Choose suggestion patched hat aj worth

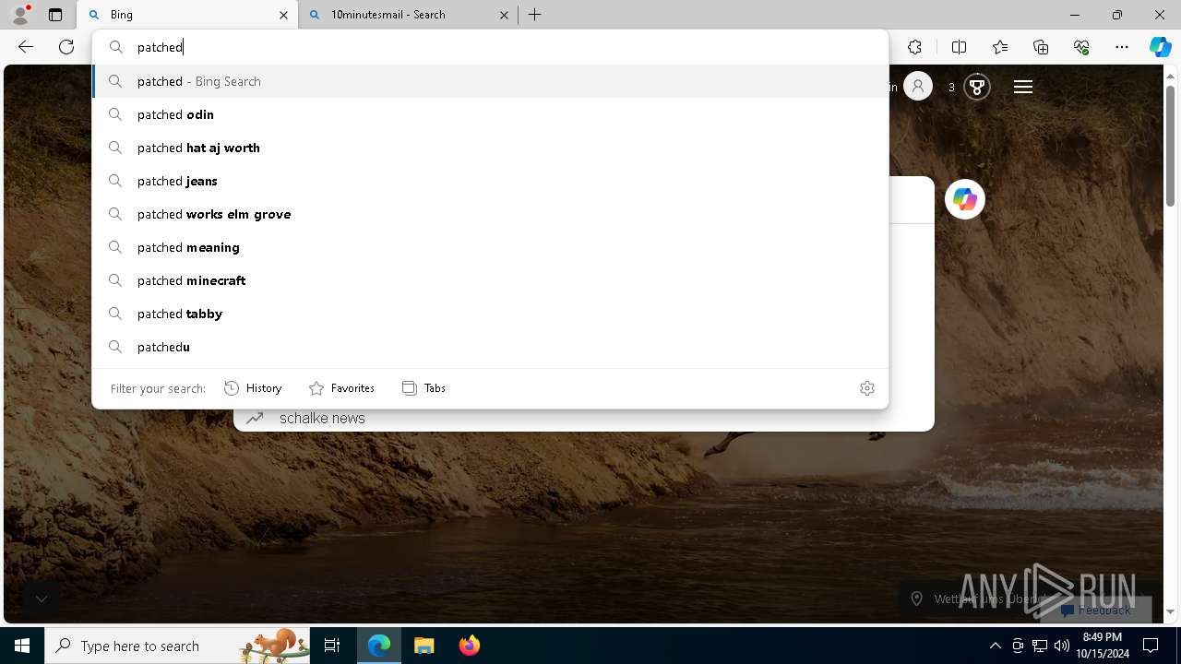pyautogui.click(x=490, y=148)
